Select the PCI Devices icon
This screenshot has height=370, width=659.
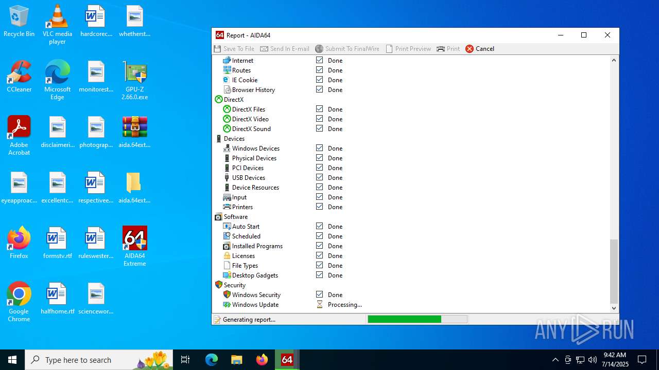tap(227, 168)
